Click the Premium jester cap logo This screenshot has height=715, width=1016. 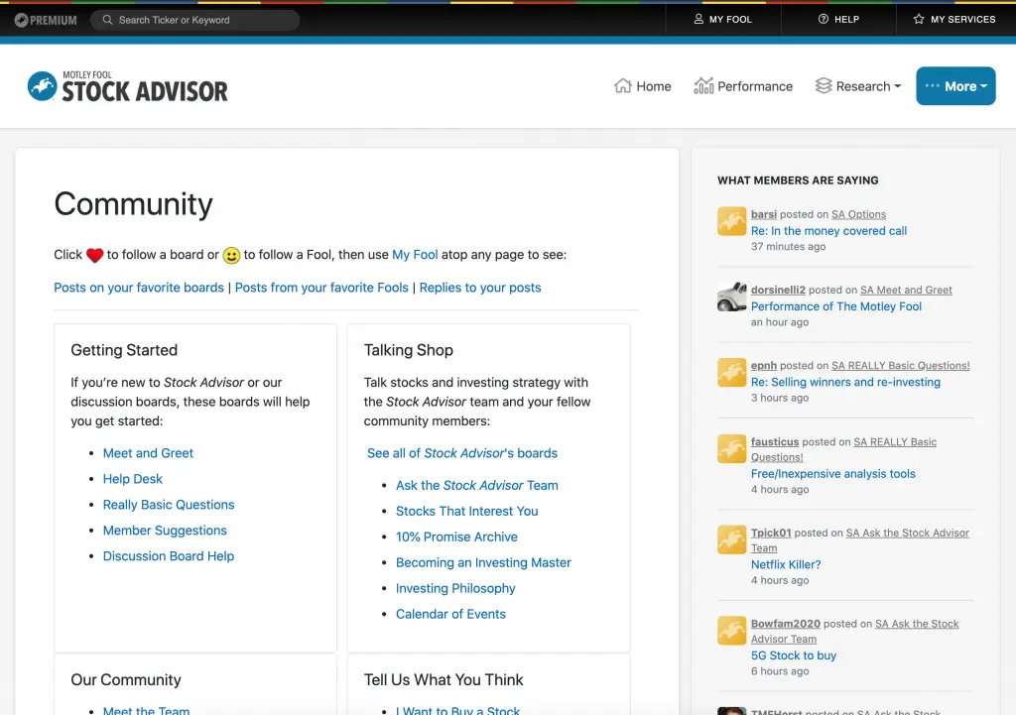click(21, 20)
